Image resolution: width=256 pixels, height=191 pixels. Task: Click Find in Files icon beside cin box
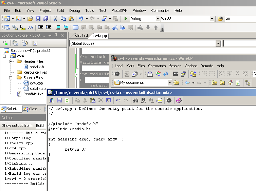(220, 19)
